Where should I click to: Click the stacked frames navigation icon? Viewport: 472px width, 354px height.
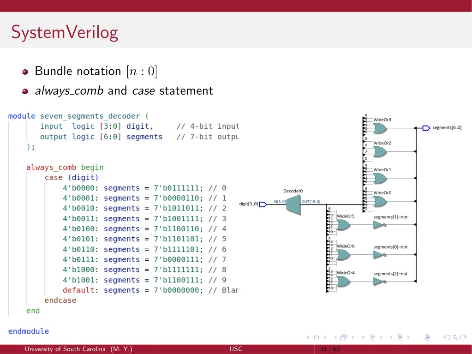(x=344, y=337)
